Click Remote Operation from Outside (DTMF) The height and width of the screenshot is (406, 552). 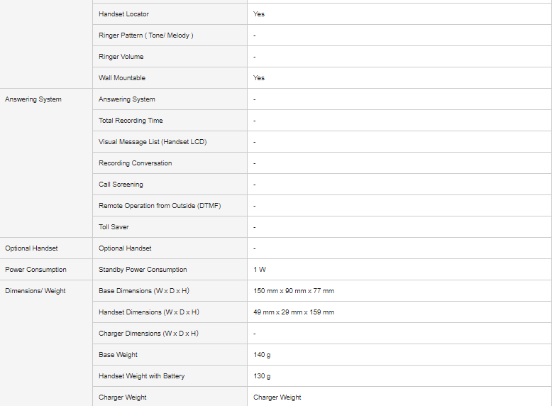point(160,206)
